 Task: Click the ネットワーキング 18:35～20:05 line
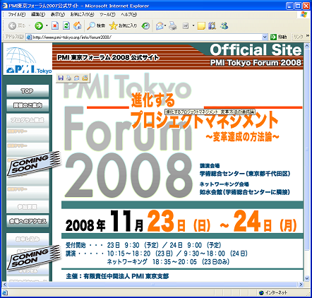(x=168, y=262)
